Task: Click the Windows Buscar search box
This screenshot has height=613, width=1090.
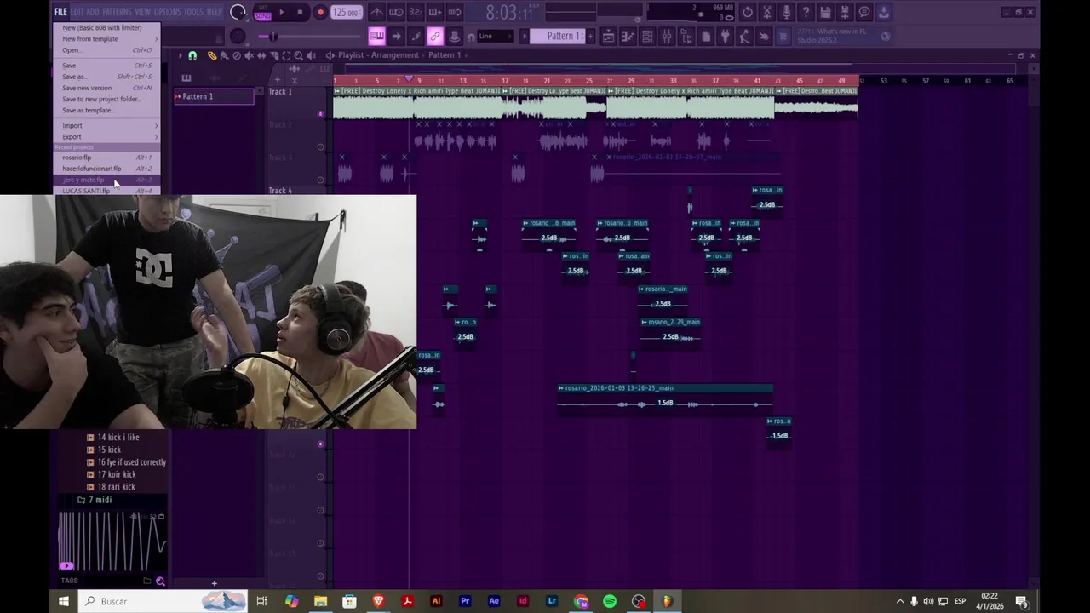Action: pos(163,601)
